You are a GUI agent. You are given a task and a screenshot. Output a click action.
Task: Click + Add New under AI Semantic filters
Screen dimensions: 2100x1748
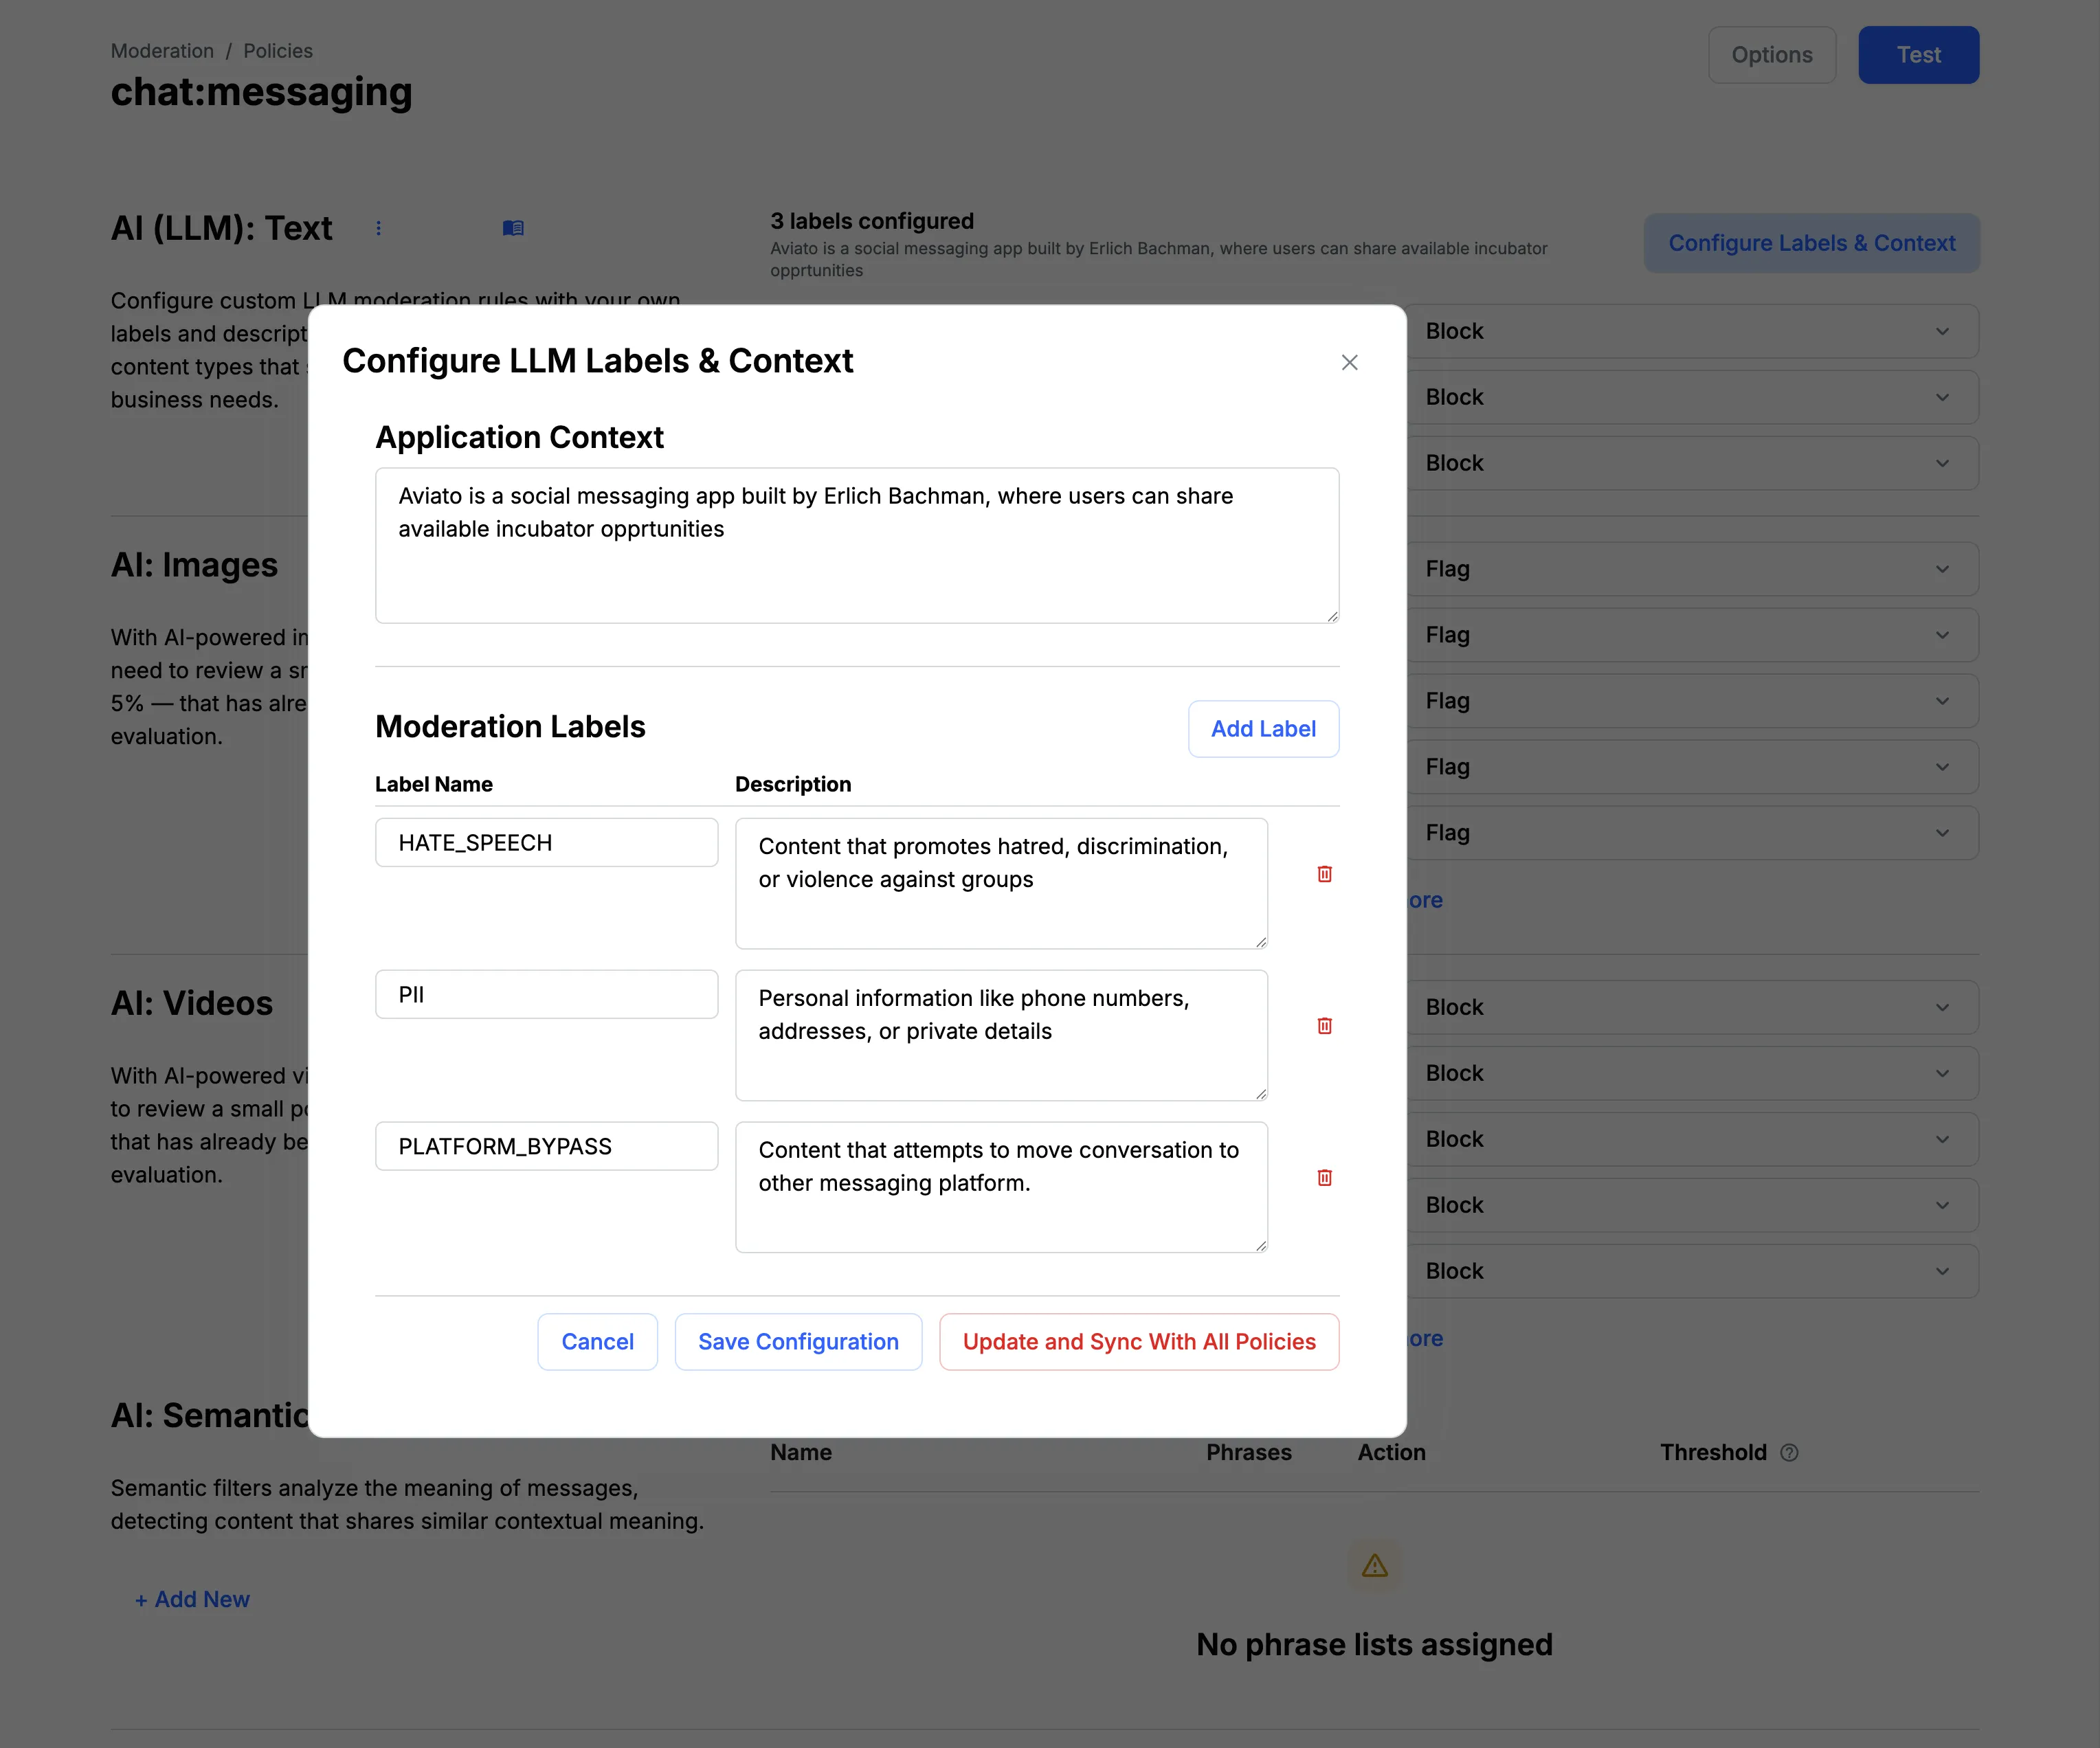[192, 1599]
